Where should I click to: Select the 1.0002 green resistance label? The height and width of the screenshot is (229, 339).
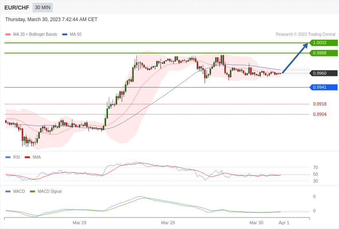pyautogui.click(x=323, y=43)
